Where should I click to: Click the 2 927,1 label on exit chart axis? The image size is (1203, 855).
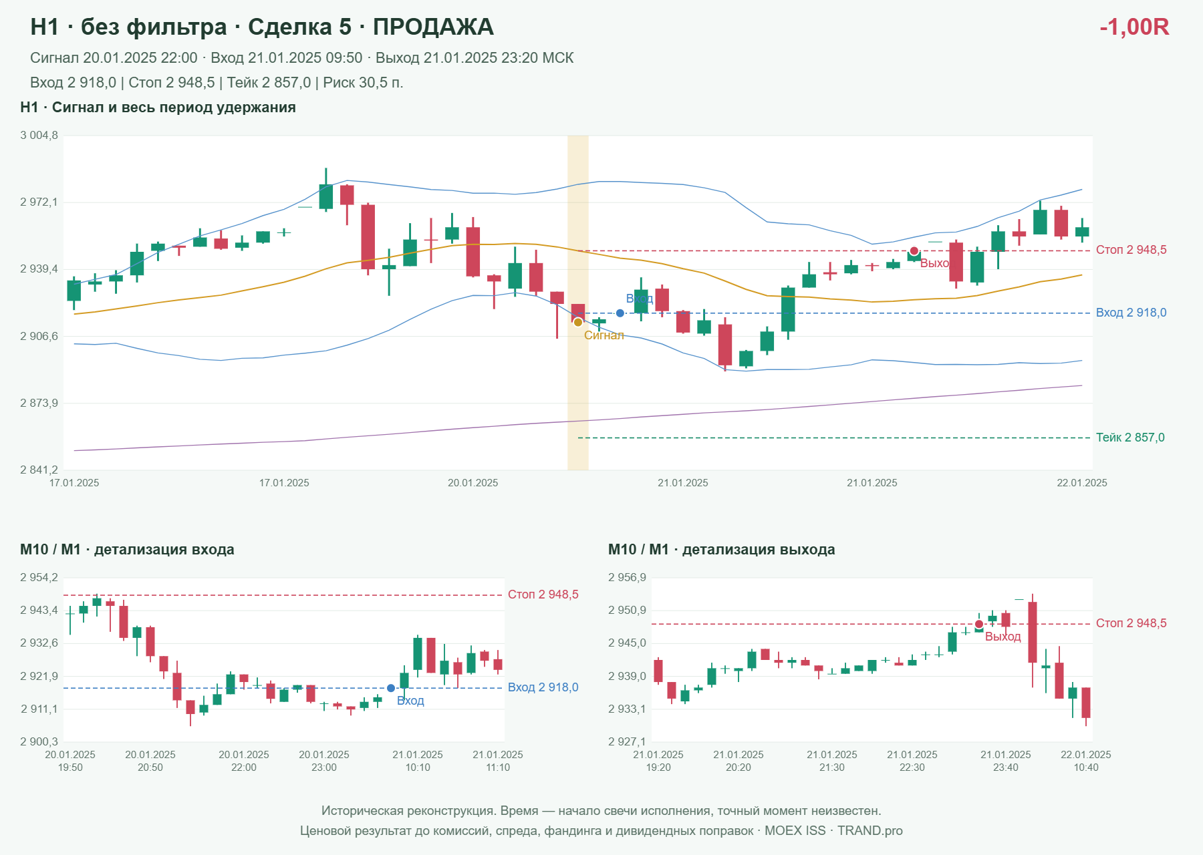(628, 741)
